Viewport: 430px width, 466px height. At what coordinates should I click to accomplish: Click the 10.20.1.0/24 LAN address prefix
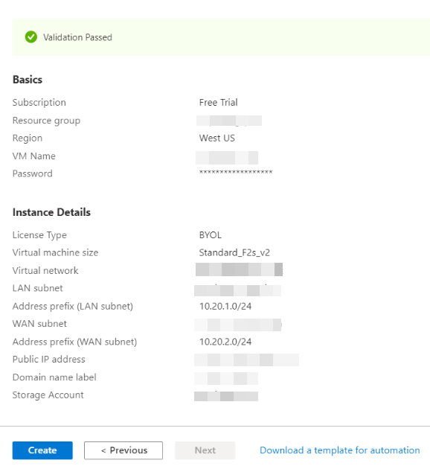(x=225, y=307)
